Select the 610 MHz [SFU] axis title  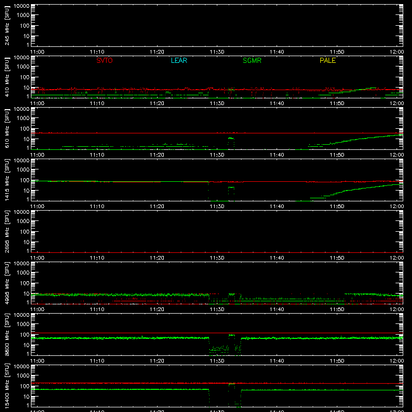point(7,128)
